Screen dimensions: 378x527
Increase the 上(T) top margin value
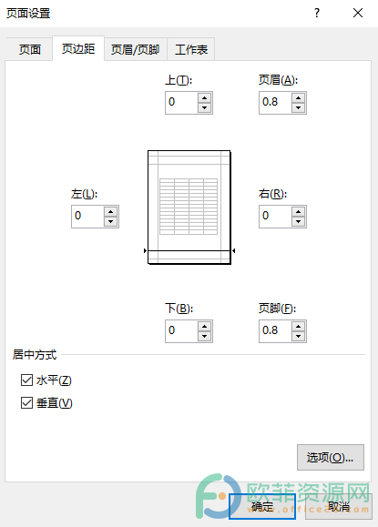click(204, 97)
